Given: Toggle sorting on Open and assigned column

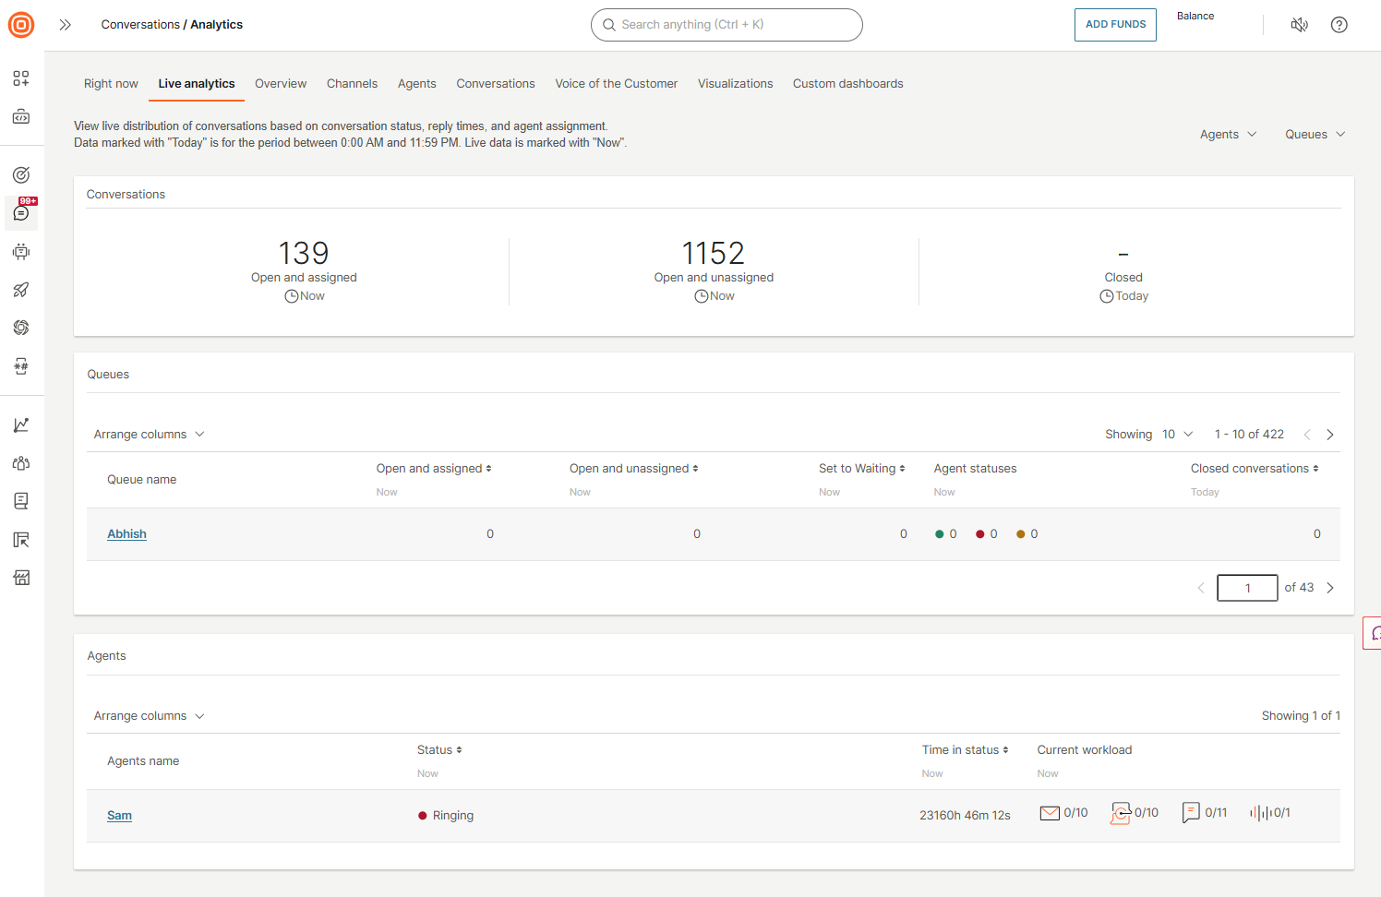Looking at the screenshot, I should point(488,468).
